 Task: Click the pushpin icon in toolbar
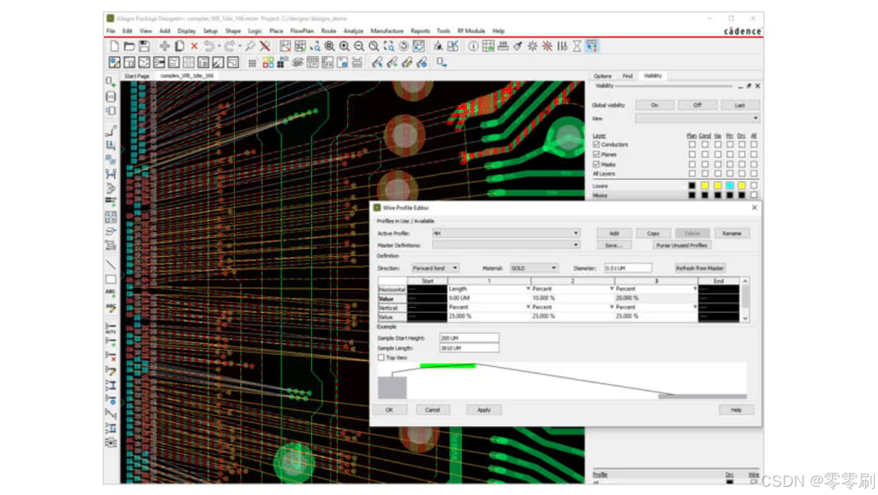point(250,46)
